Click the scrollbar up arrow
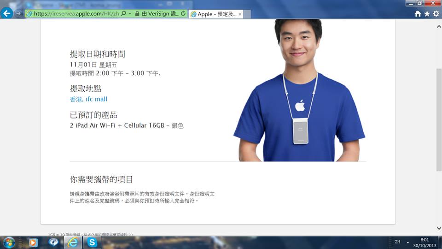This screenshot has width=442, height=249. 439,27
